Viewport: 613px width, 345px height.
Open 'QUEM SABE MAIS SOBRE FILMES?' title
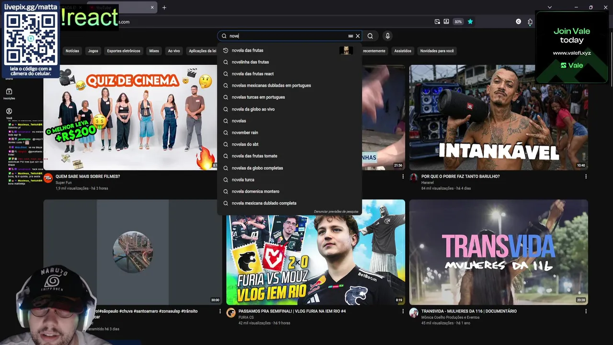coord(88,176)
